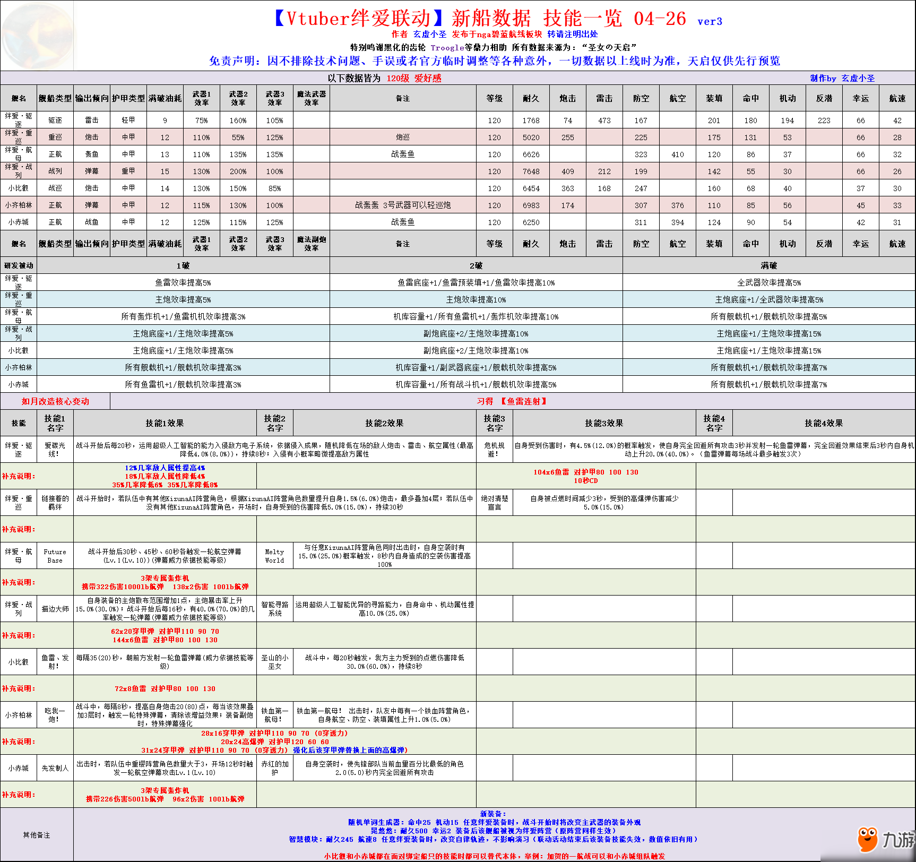Click the '炮巡' note cell
This screenshot has height=862, width=916.
tap(403, 137)
